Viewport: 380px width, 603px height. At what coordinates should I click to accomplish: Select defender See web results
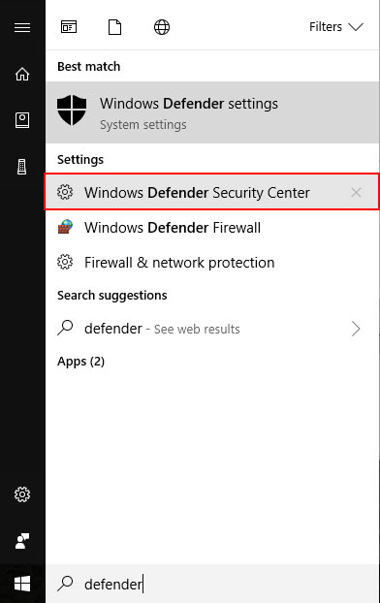212,329
